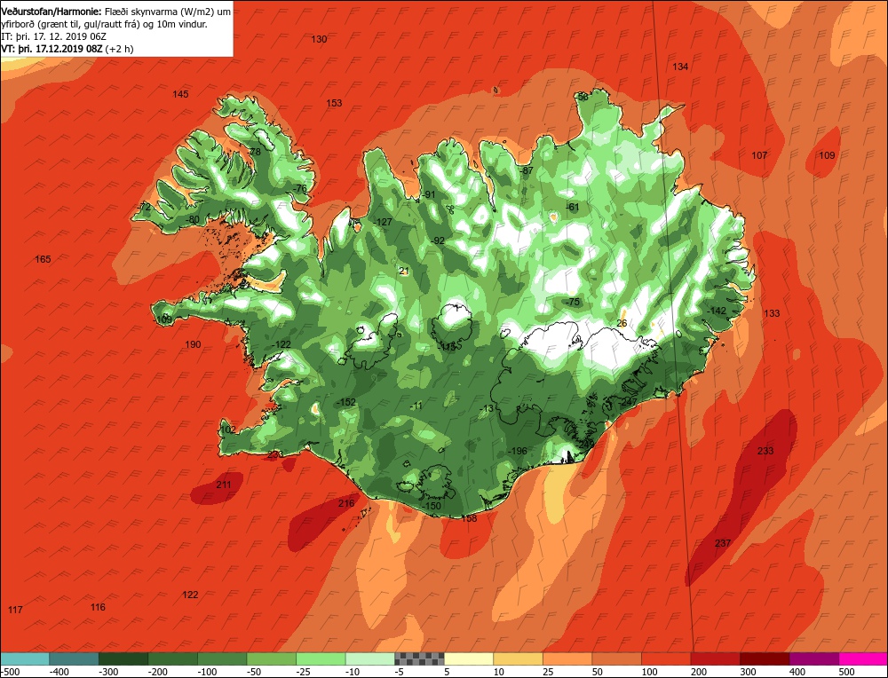The width and height of the screenshot is (888, 678).
Task: Click the 'VT: þri. 17.12.2019 08Z' line
Action: click(x=52, y=49)
